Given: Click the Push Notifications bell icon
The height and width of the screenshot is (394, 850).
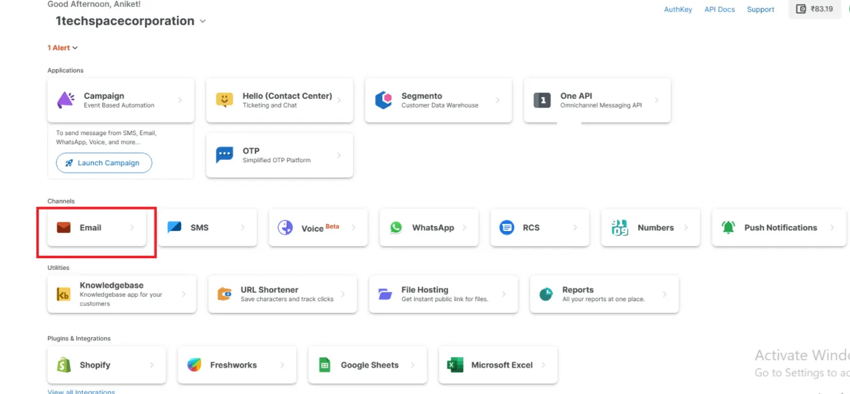Looking at the screenshot, I should (x=729, y=227).
